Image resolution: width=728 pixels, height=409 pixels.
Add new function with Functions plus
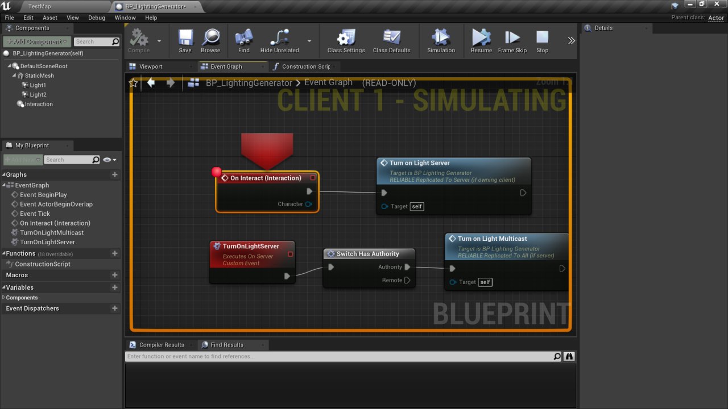115,253
